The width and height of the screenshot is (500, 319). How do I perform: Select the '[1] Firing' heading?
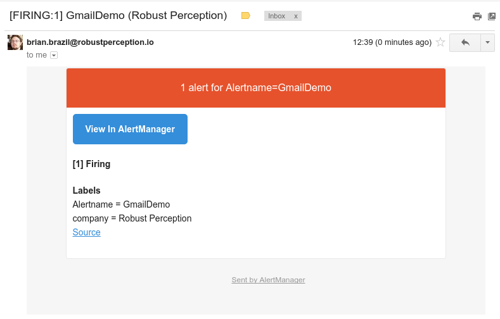(91, 164)
